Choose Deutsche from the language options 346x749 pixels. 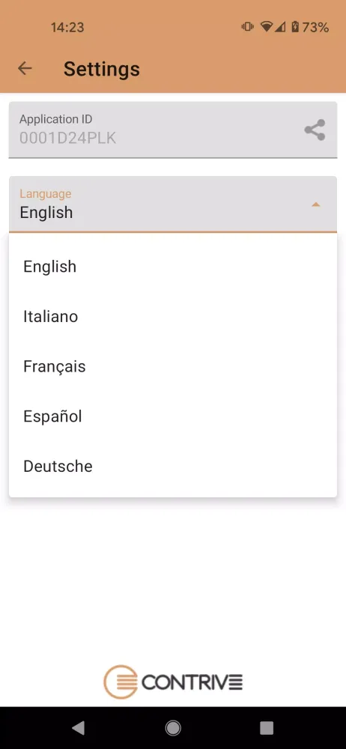173,466
